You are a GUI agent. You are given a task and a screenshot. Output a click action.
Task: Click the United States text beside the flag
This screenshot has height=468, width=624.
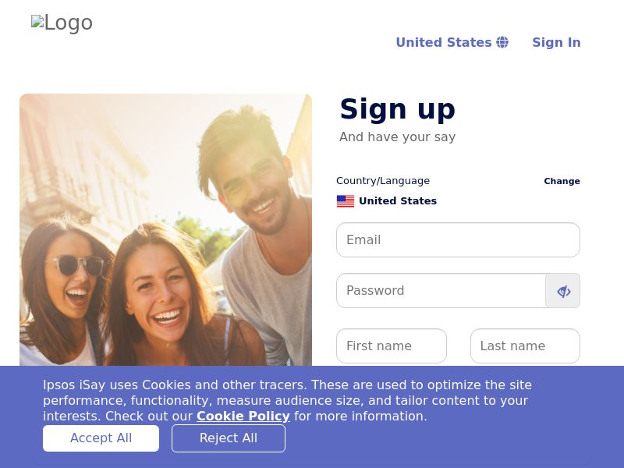398,201
